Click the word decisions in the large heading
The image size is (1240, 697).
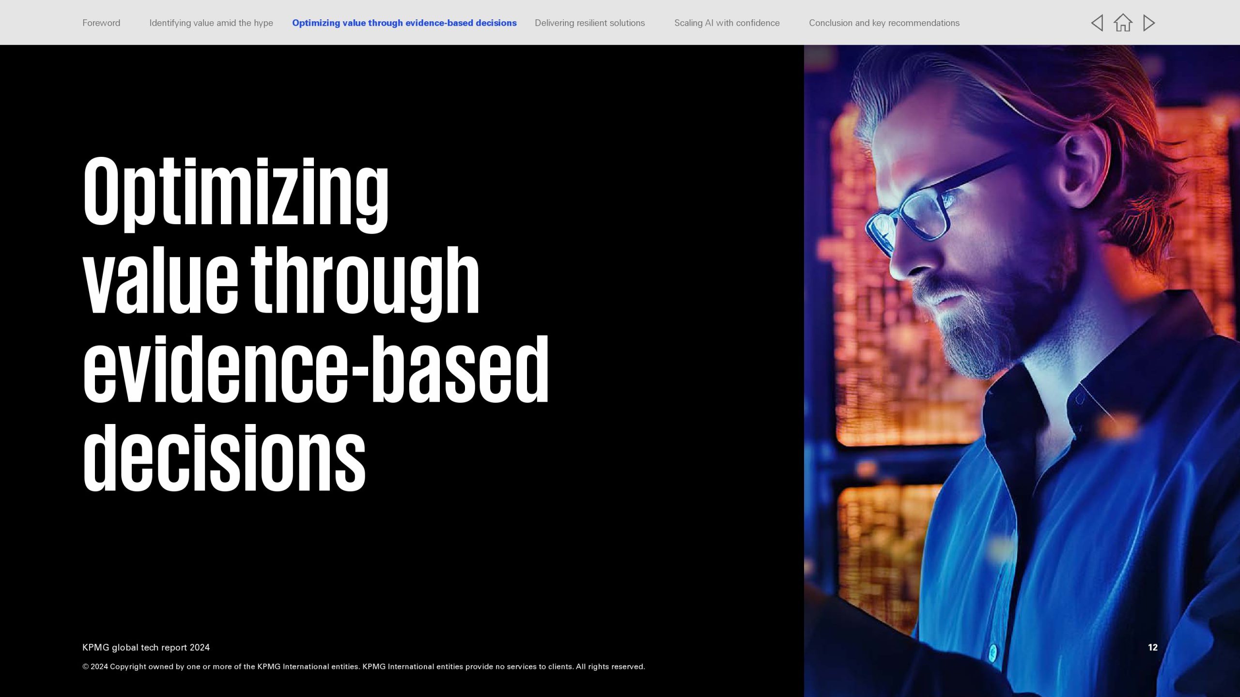[224, 457]
